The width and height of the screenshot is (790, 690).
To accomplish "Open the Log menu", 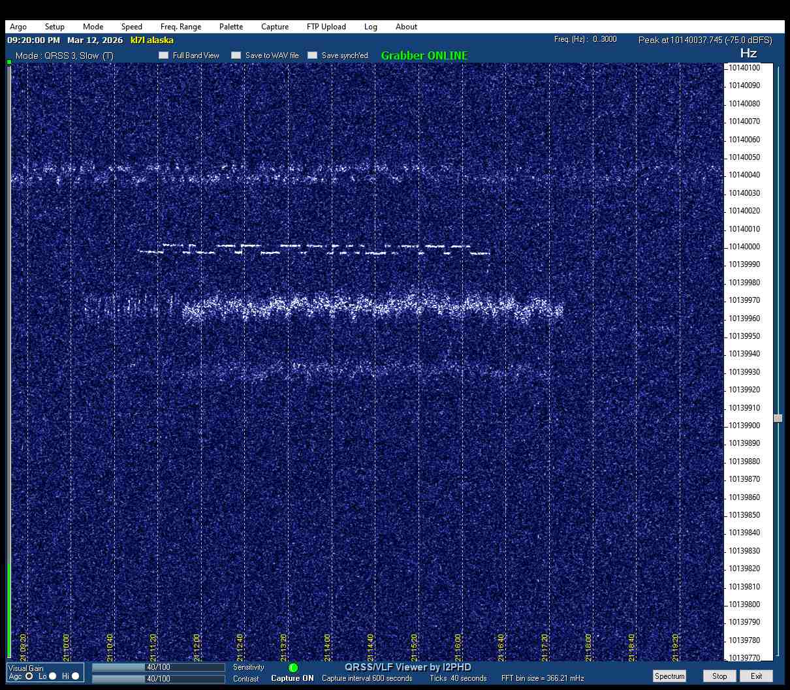I will [x=371, y=27].
